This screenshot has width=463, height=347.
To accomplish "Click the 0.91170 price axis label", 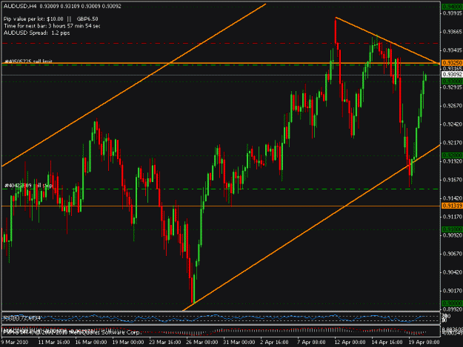I will [x=452, y=217].
